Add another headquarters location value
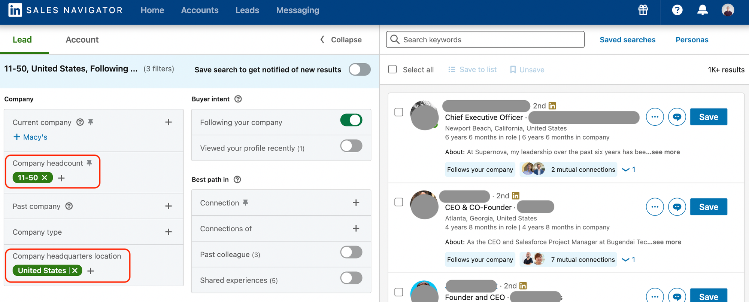The width and height of the screenshot is (749, 302). 91,271
